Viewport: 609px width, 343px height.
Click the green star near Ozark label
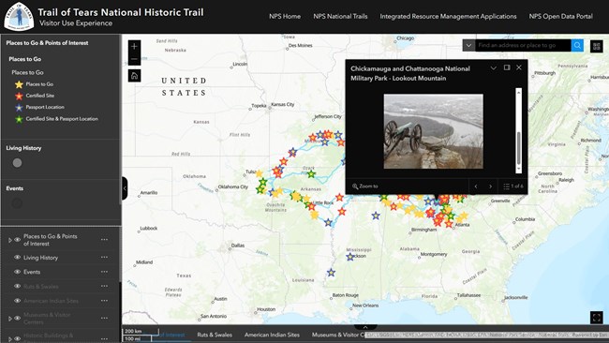311,174
